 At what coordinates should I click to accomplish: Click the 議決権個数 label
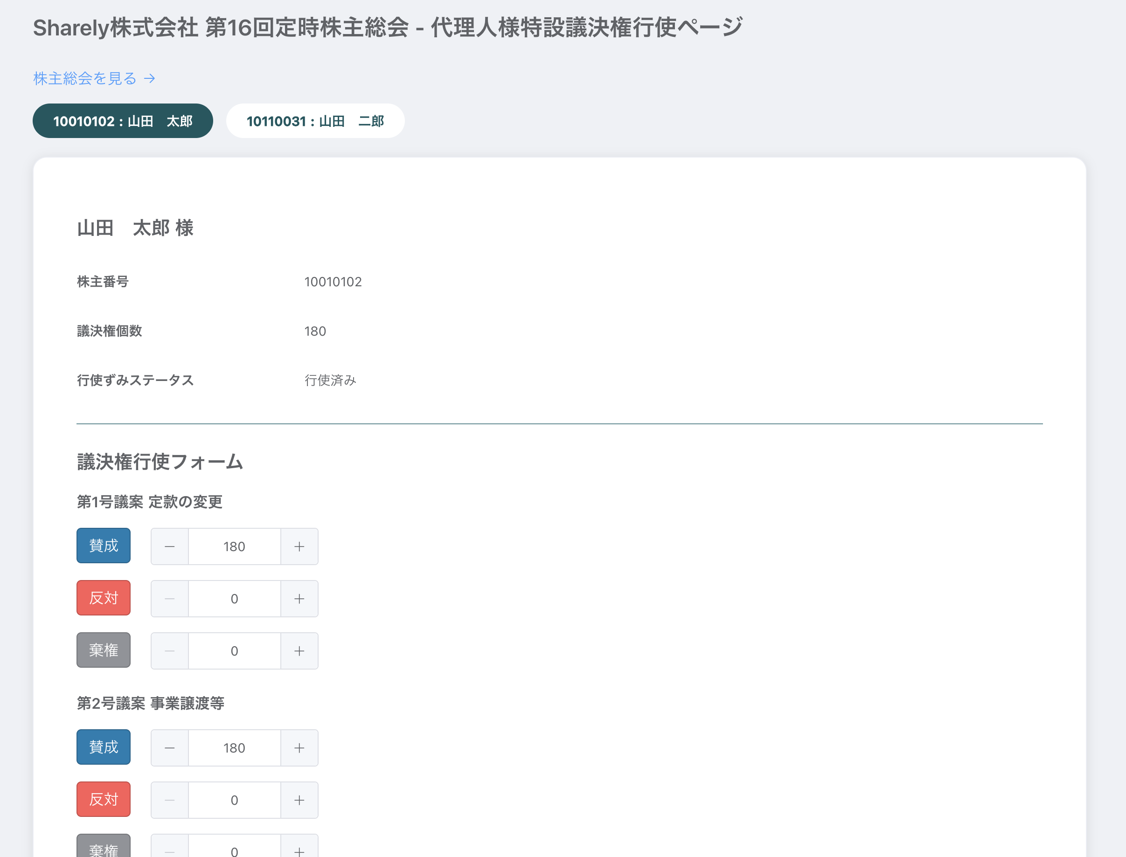pos(110,331)
